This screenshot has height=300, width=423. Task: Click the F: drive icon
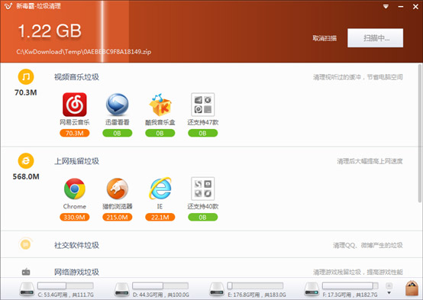(x=312, y=289)
